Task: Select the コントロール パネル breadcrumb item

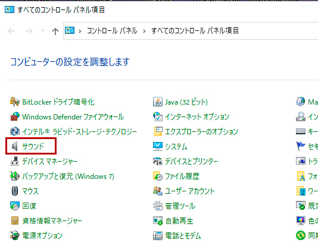Action: (x=112, y=31)
